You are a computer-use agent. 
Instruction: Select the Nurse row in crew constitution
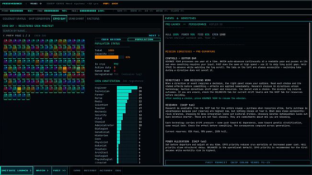click(118, 98)
